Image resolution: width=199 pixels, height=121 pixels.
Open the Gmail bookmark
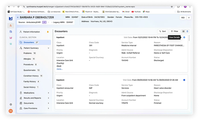(126, 12)
